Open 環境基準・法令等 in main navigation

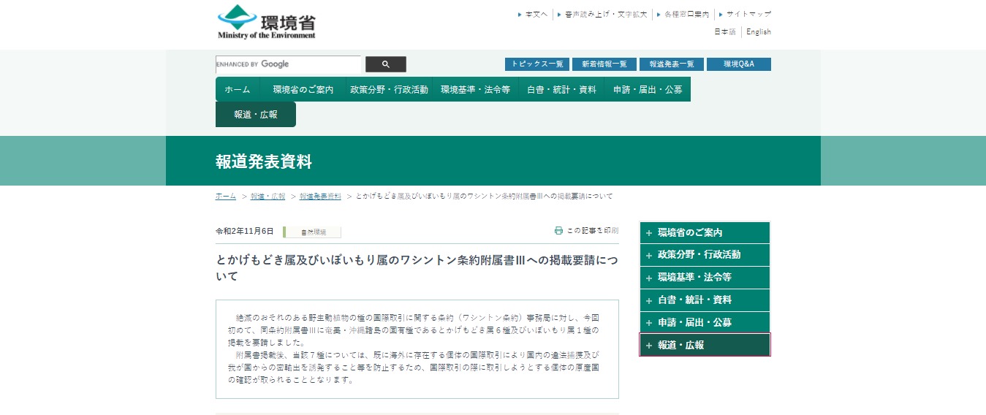tap(475, 89)
